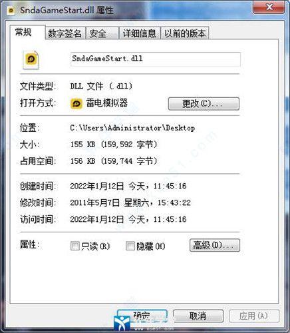Click the watermark logo at bottom

pos(122,322)
